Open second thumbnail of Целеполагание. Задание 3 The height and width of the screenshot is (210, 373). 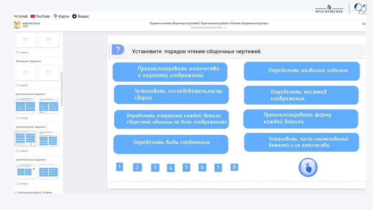(48, 171)
